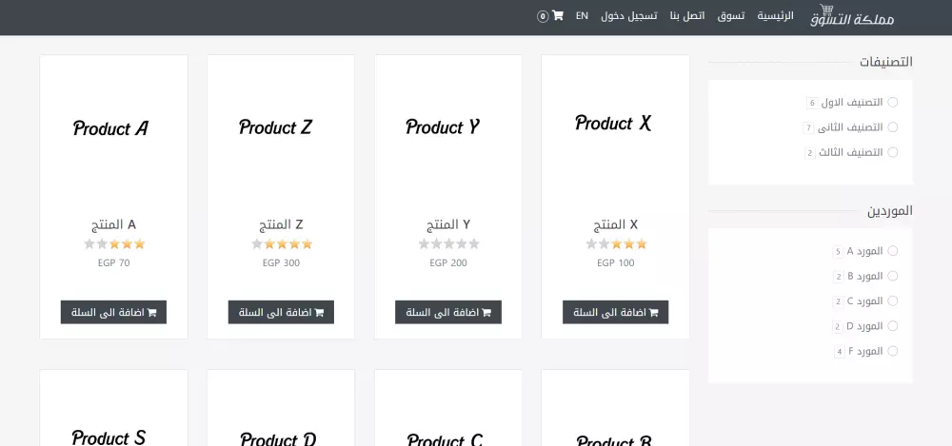Open تسجيل دخول login page
952x446 pixels.
(629, 16)
